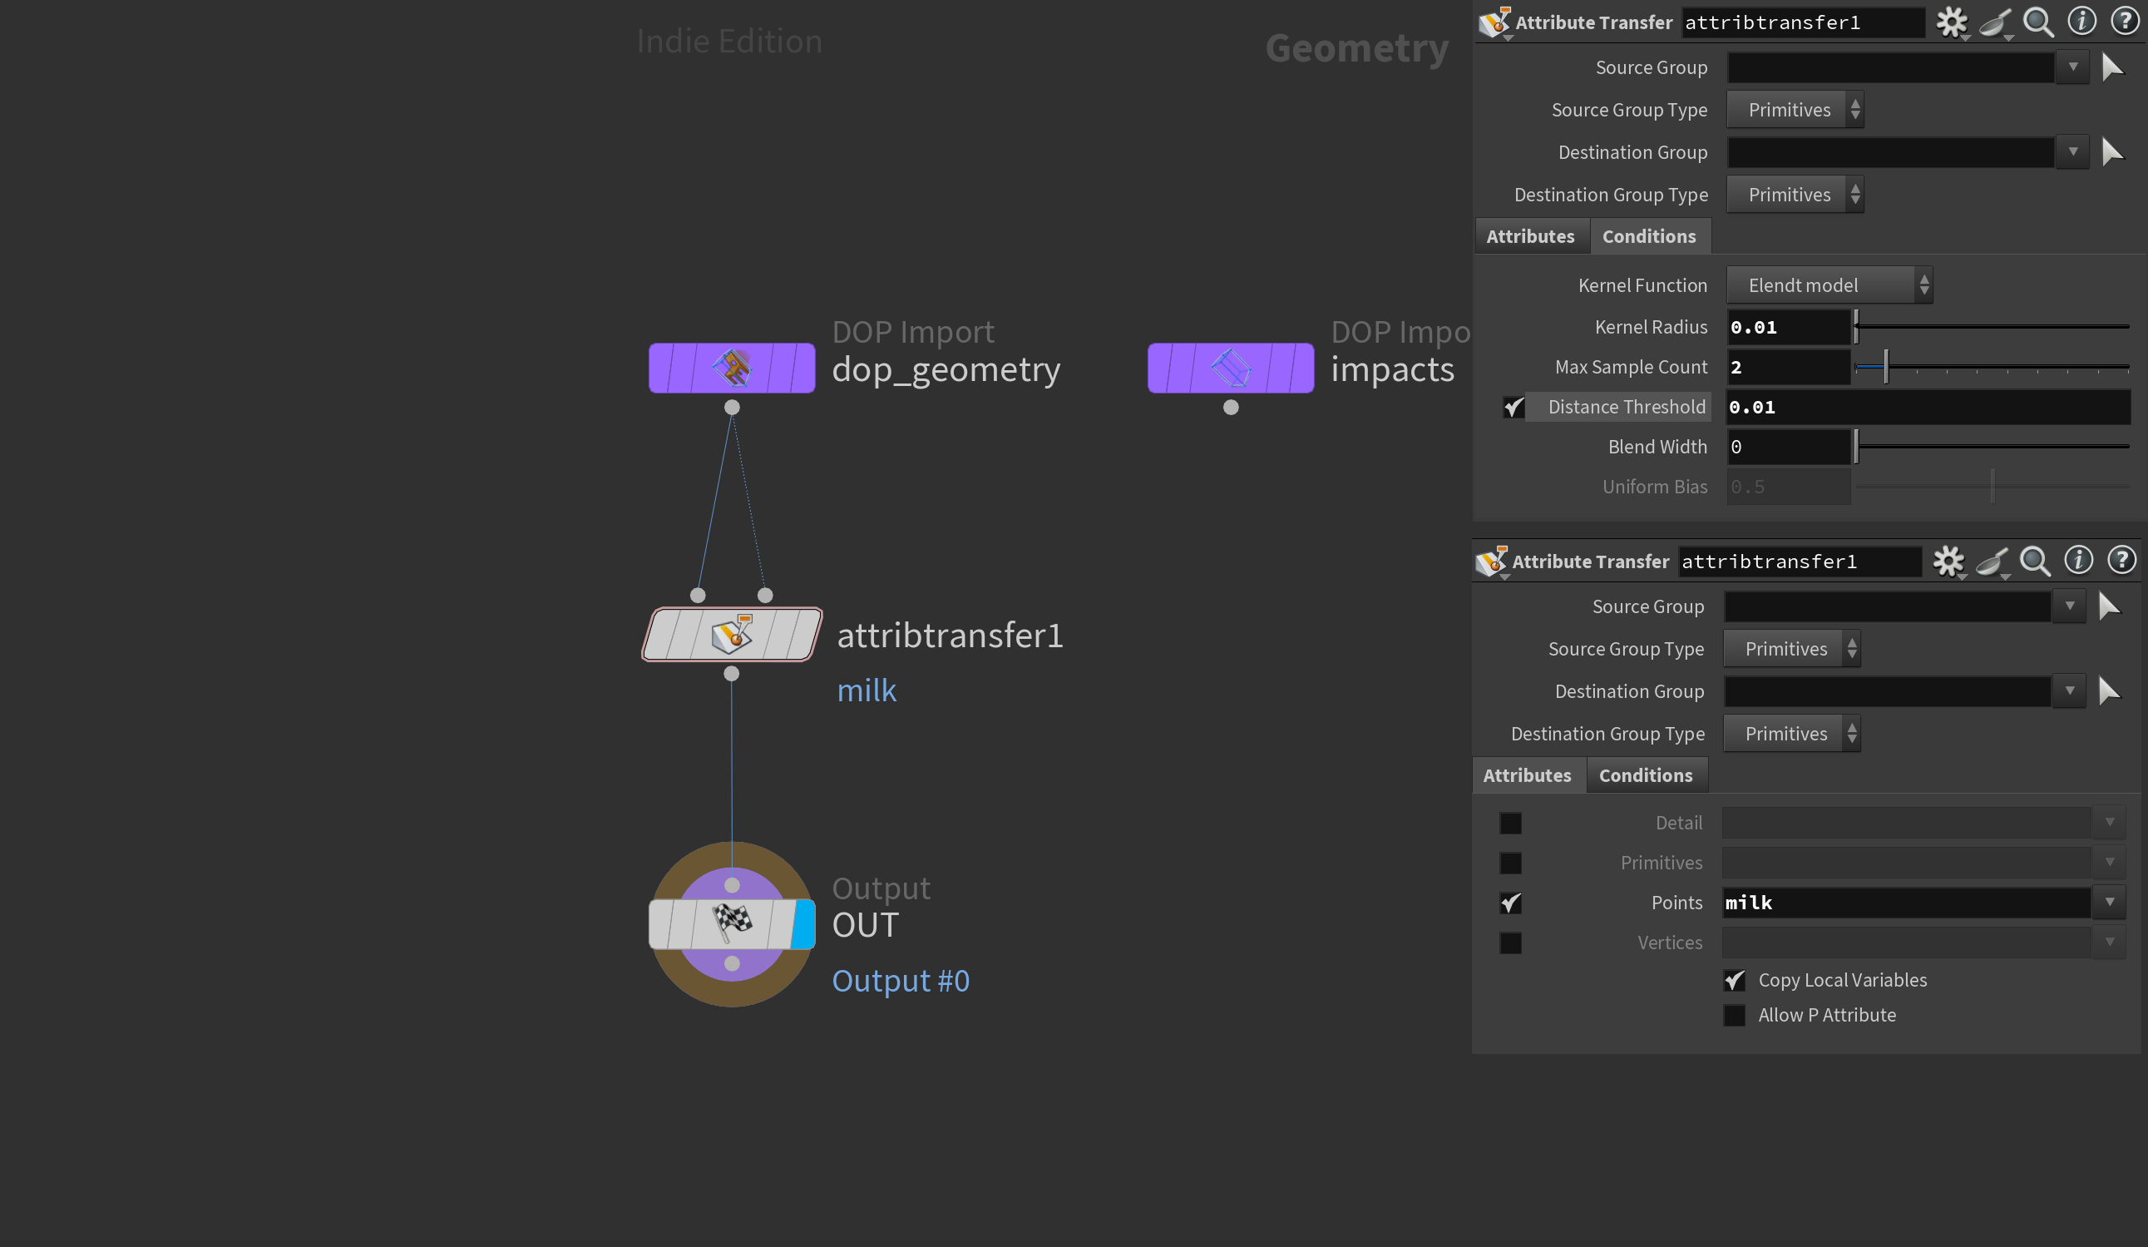Viewport: 2148px width, 1247px height.
Task: Click the attribtransfer1 node icon in network
Action: point(731,635)
